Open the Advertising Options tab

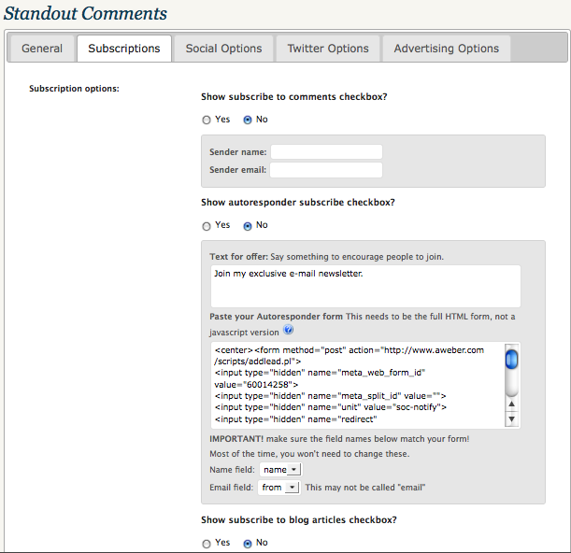(x=446, y=49)
